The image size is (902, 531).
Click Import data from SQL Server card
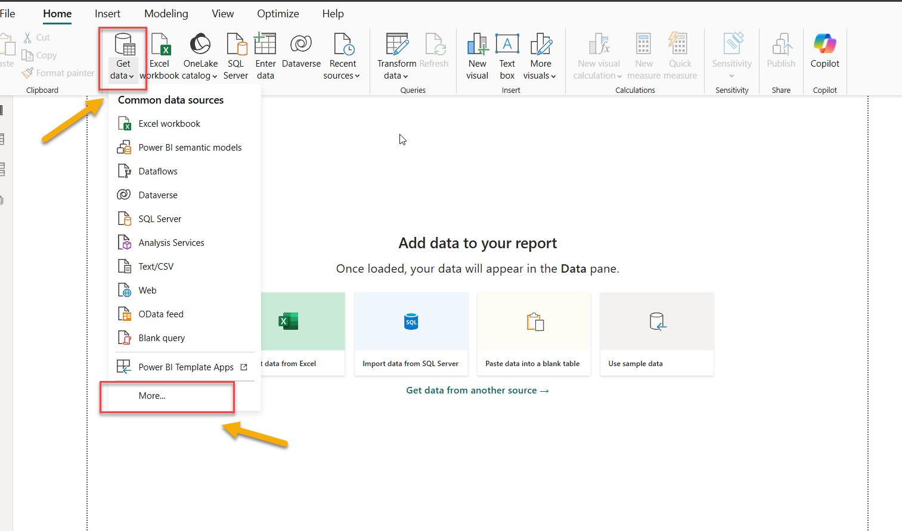tap(411, 334)
